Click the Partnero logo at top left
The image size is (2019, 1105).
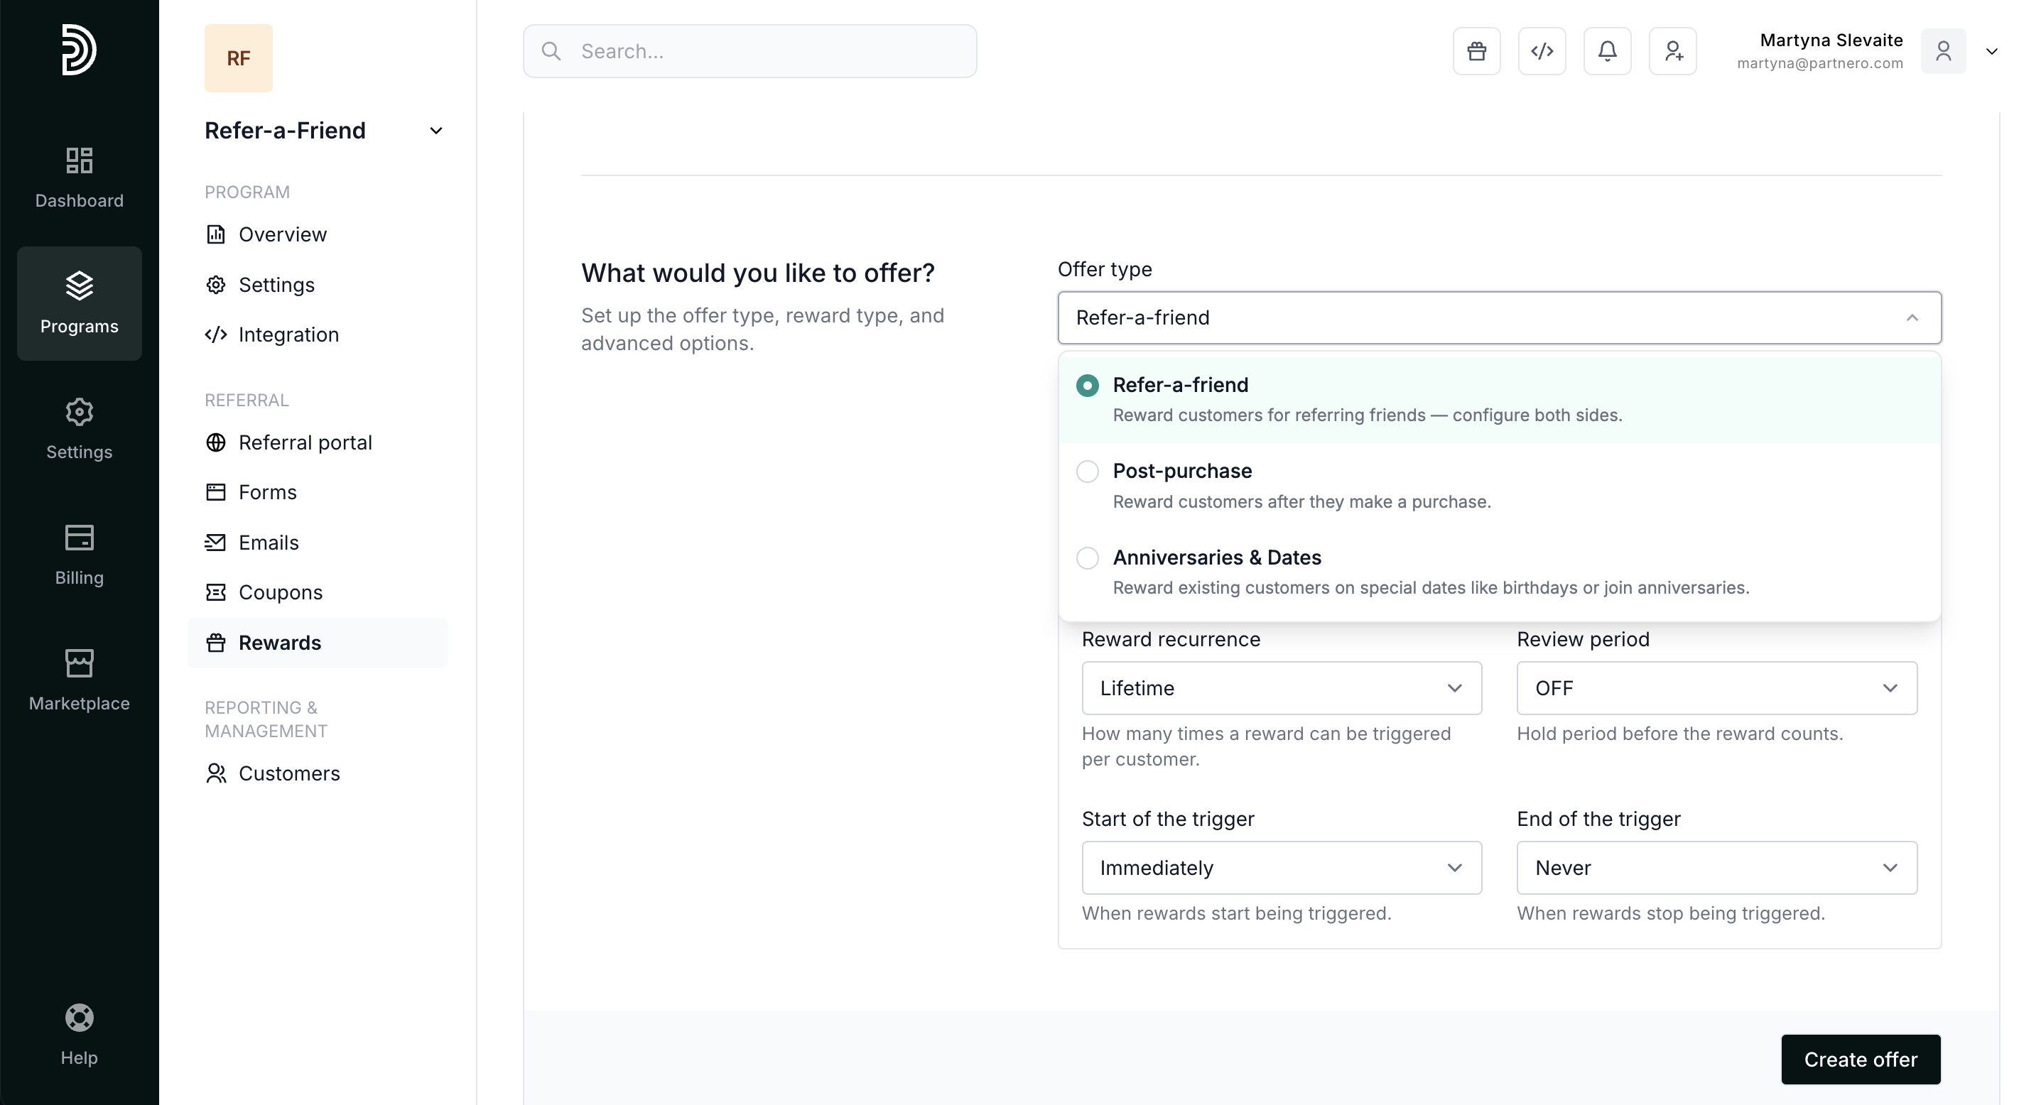[79, 50]
